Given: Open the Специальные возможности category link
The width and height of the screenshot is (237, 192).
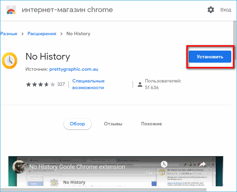Looking at the screenshot, I should (88, 84).
